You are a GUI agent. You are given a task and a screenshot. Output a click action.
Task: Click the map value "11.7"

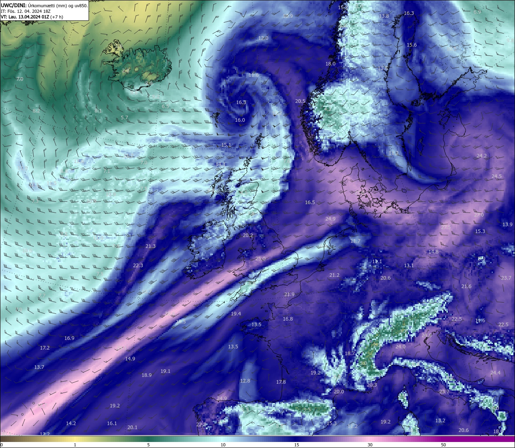(x=355, y=241)
